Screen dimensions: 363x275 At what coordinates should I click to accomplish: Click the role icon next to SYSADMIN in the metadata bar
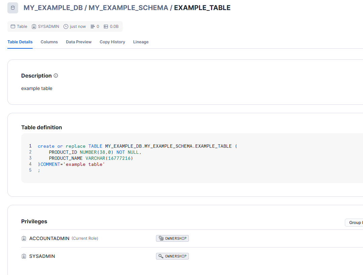(34, 27)
